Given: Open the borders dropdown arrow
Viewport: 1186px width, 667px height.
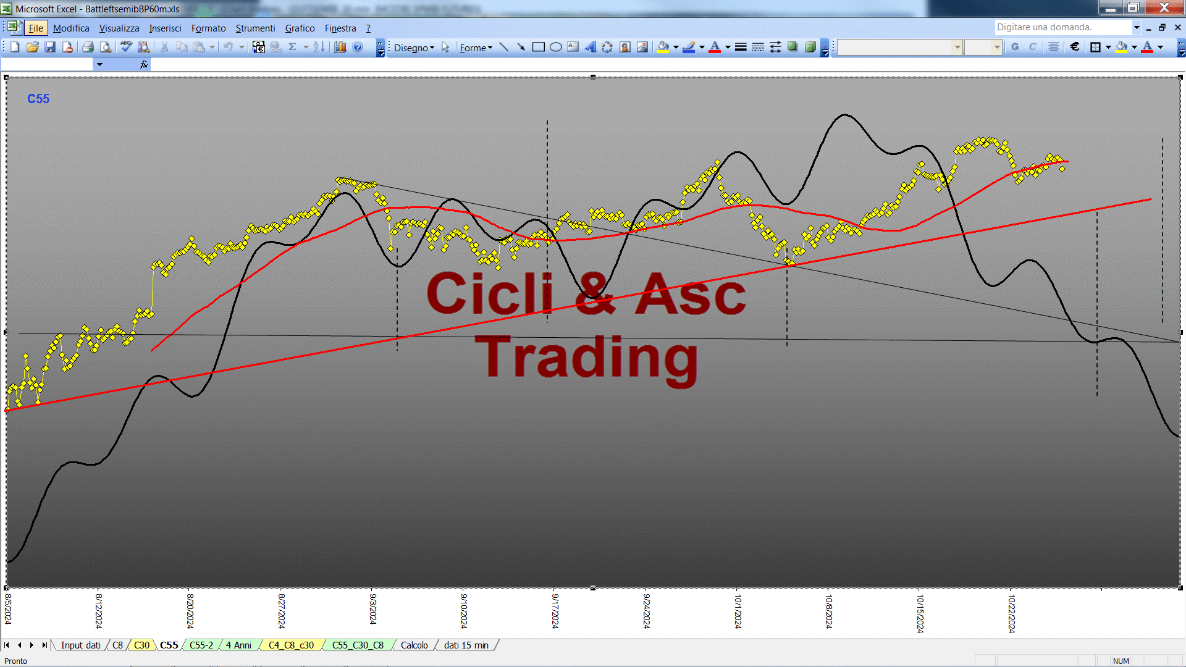Looking at the screenshot, I should coord(1108,47).
